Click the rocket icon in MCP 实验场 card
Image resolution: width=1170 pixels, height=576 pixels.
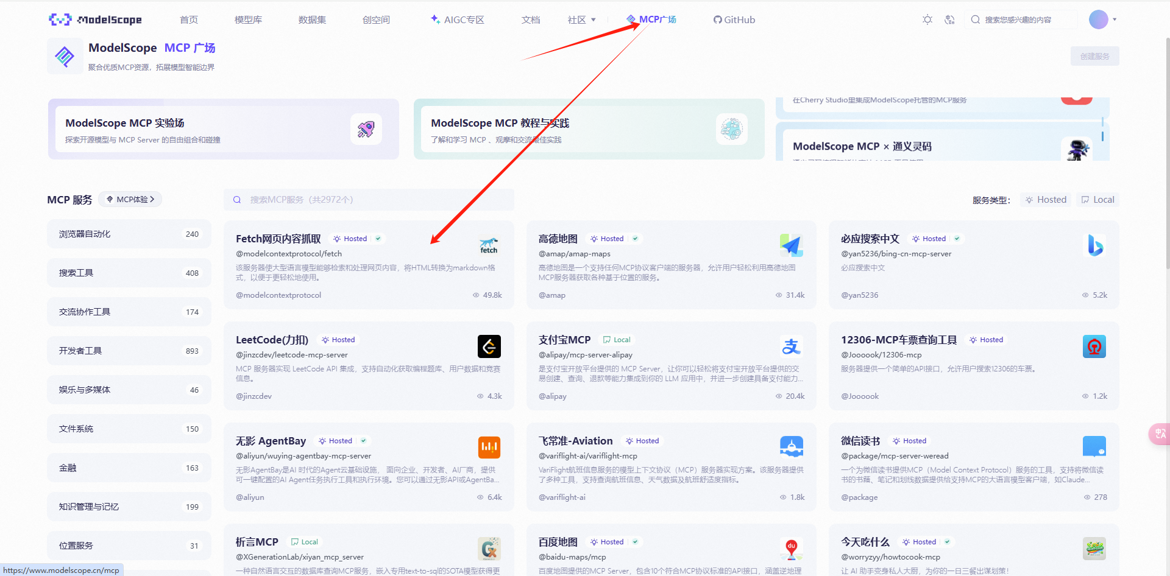[366, 129]
